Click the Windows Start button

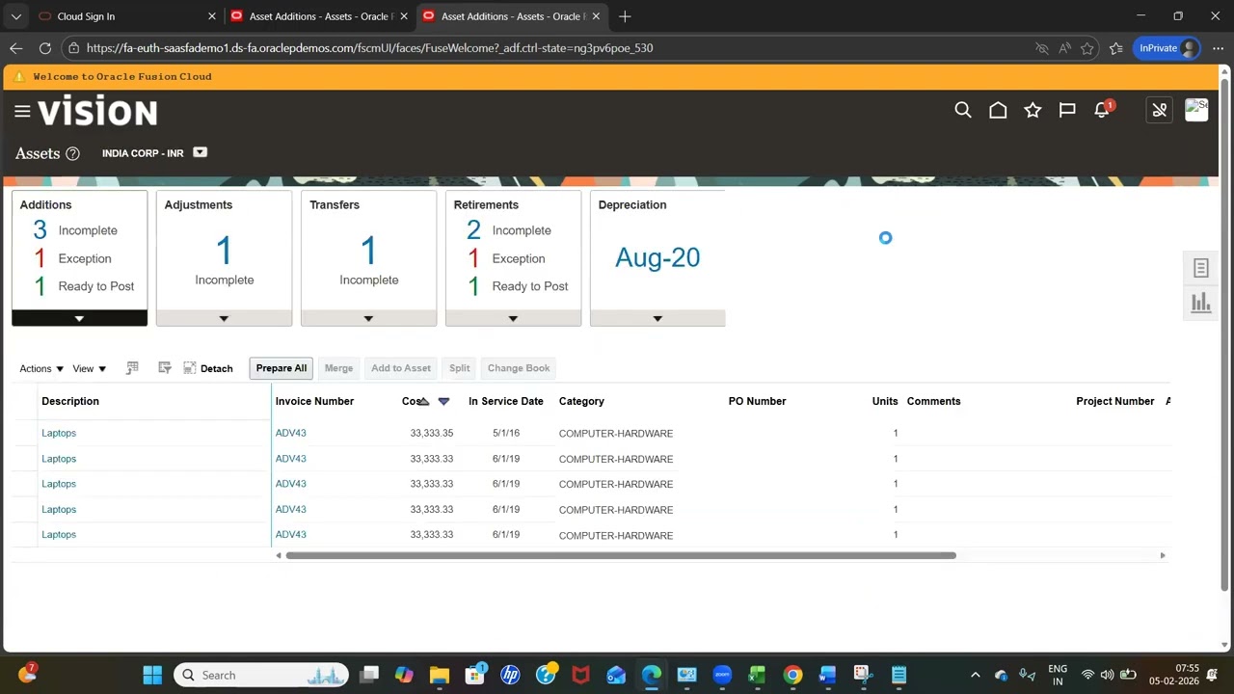tap(152, 675)
